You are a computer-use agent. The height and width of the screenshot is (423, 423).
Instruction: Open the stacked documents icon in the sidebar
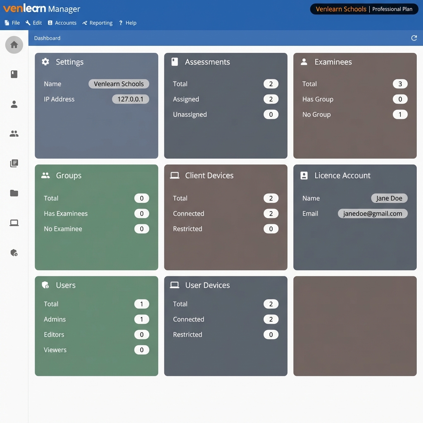point(14,163)
